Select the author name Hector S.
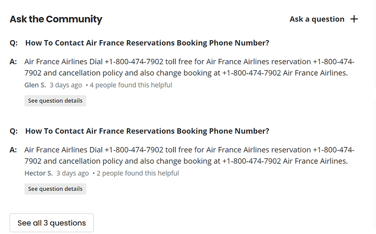The height and width of the screenshot is (234, 376). tap(39, 173)
